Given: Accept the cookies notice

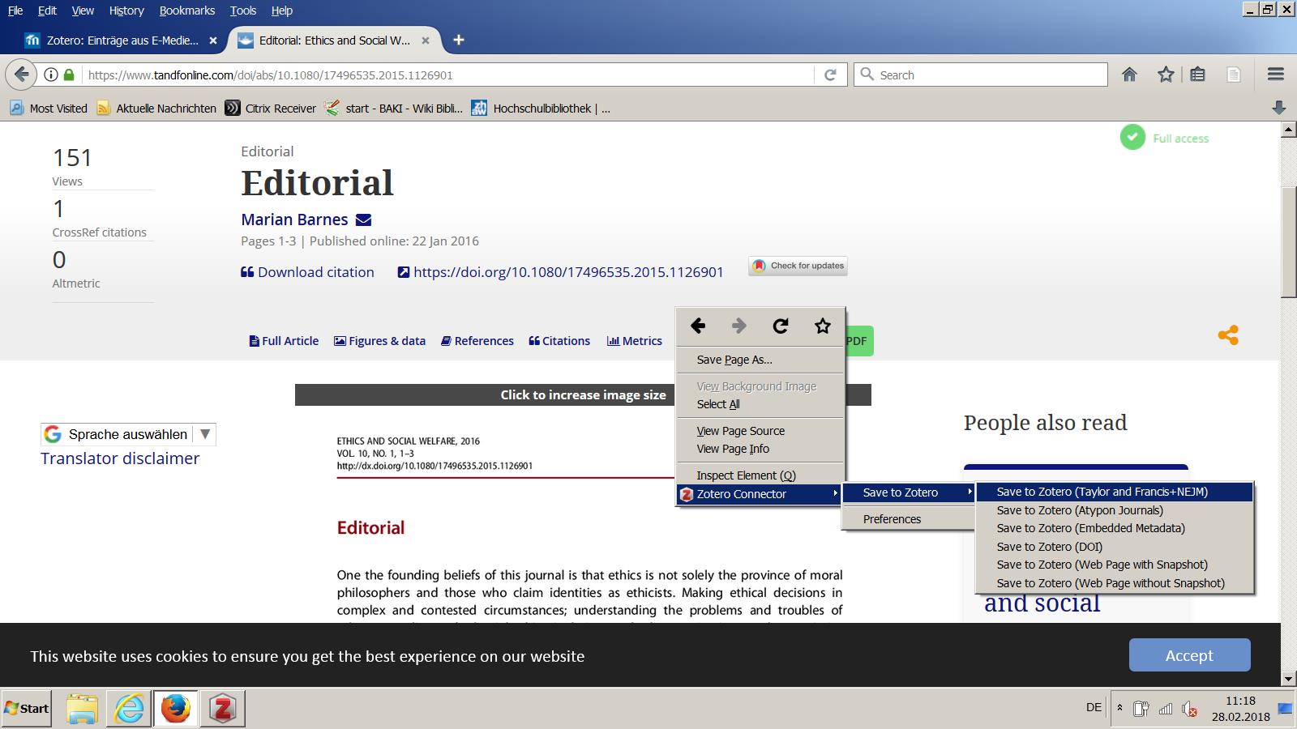Looking at the screenshot, I should tap(1189, 655).
